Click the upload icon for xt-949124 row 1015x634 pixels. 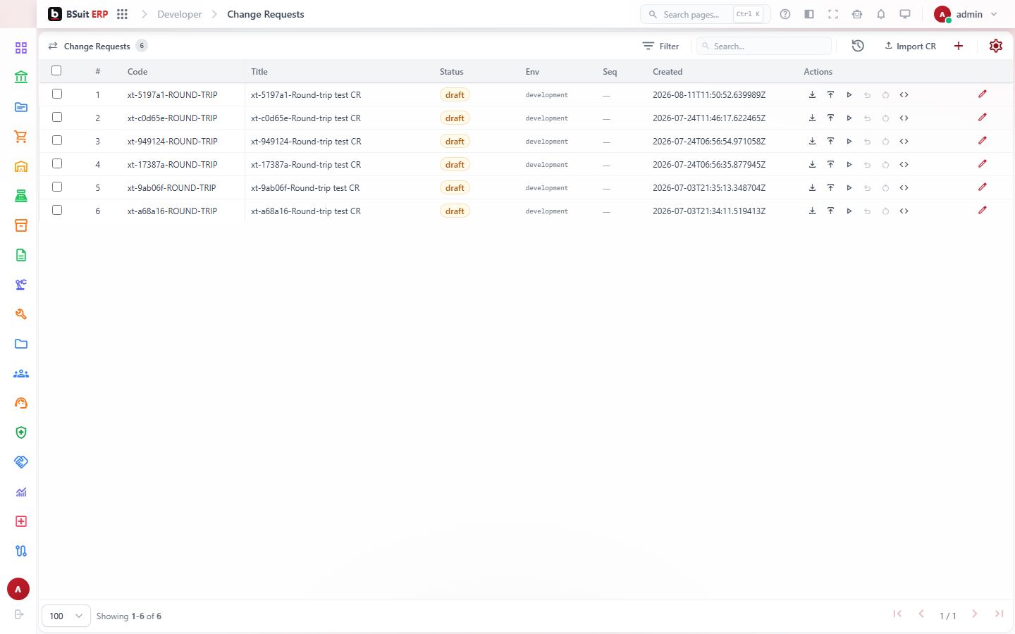[x=830, y=142]
